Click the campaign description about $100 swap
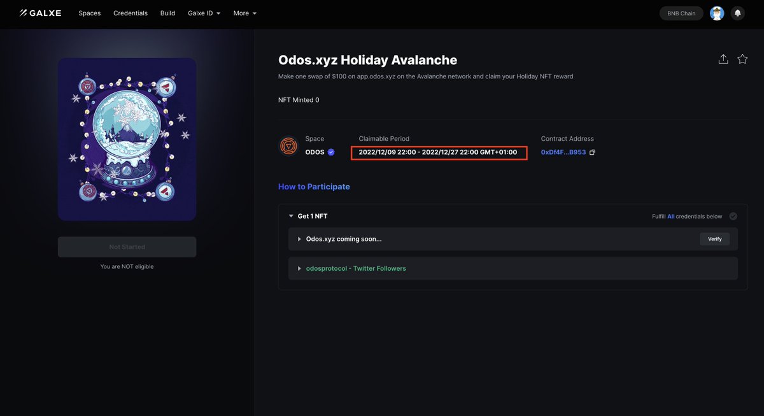Image resolution: width=764 pixels, height=416 pixels. 426,76
